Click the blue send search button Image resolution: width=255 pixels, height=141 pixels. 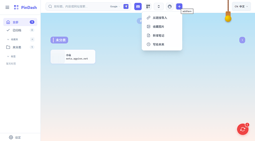tap(126, 7)
